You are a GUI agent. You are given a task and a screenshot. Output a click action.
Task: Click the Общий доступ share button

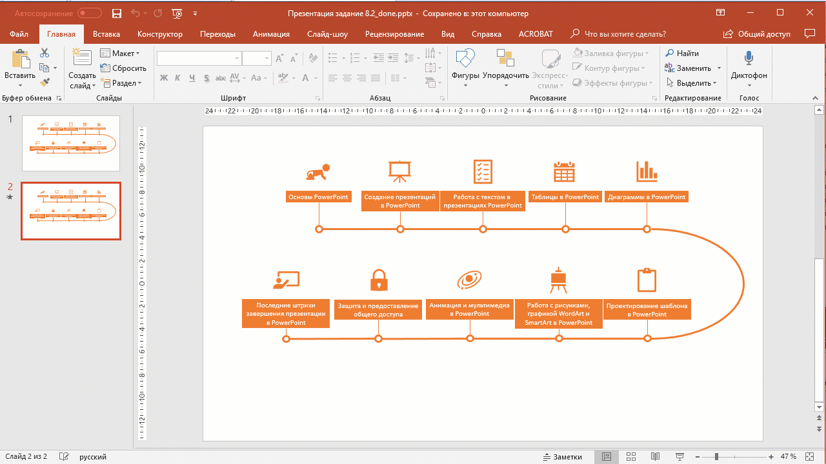(x=757, y=34)
